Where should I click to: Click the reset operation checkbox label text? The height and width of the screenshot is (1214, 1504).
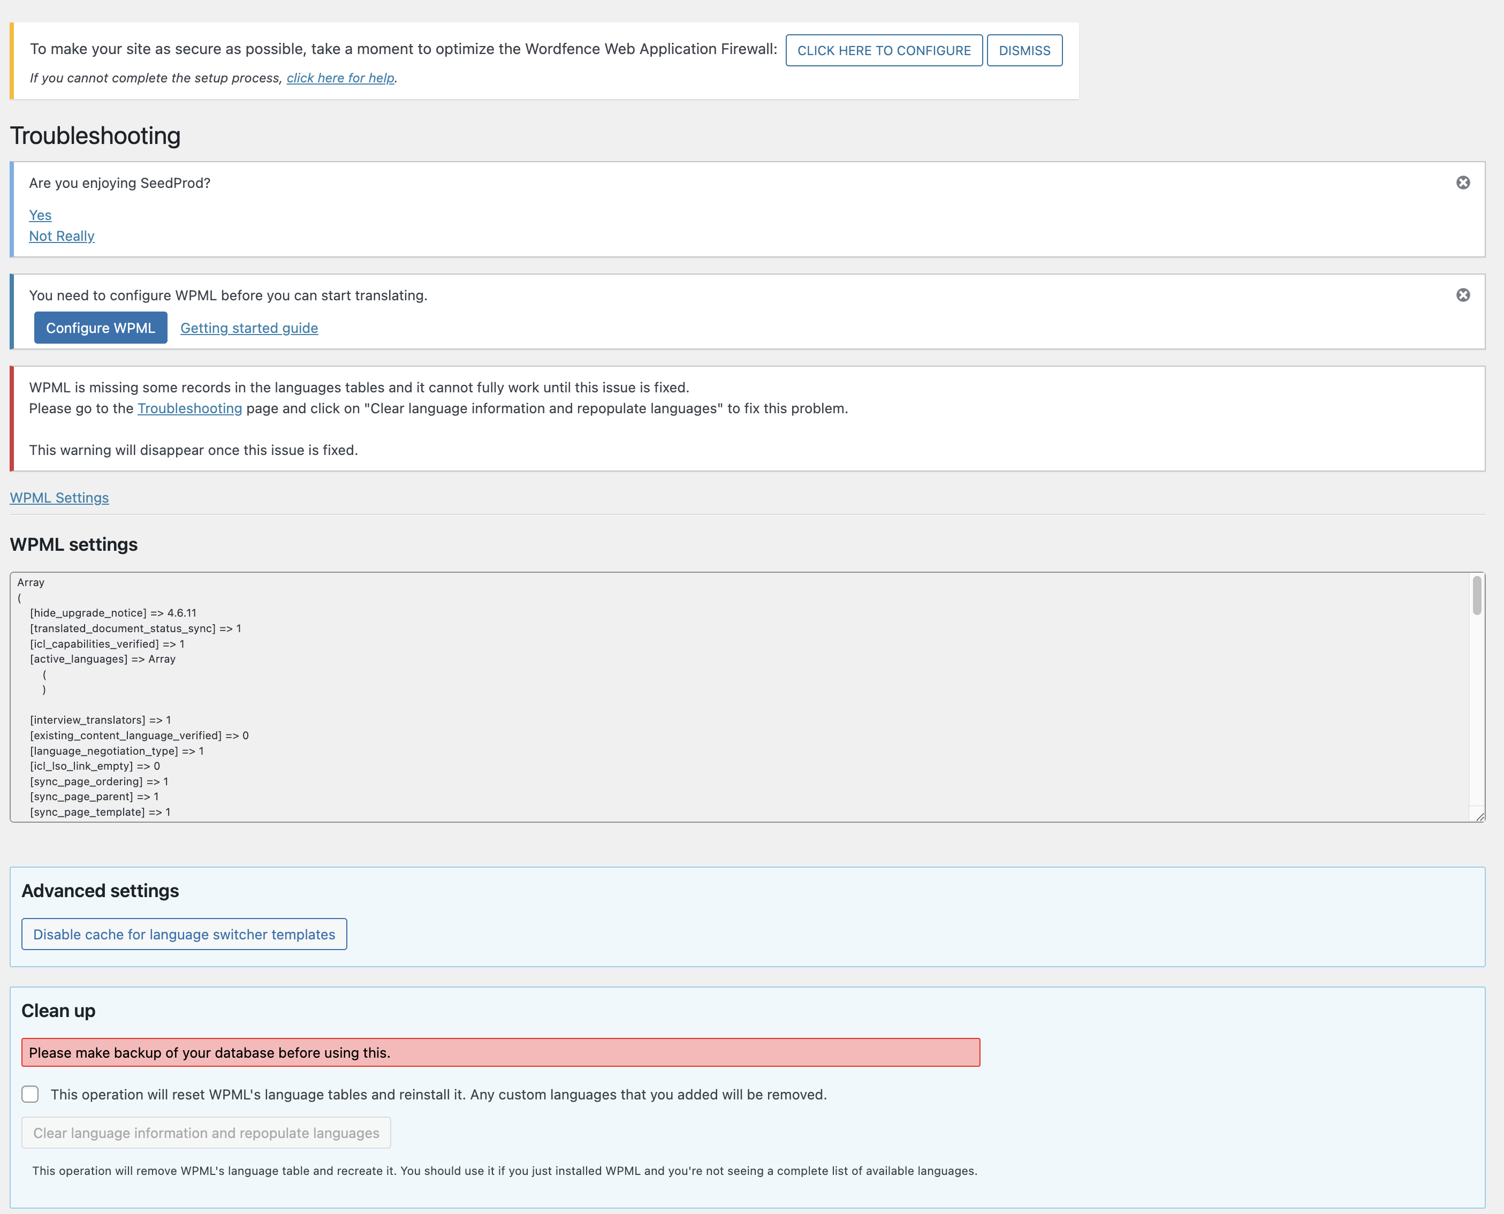click(438, 1095)
